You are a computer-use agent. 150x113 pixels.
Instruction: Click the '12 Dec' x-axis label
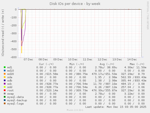click(102, 60)
